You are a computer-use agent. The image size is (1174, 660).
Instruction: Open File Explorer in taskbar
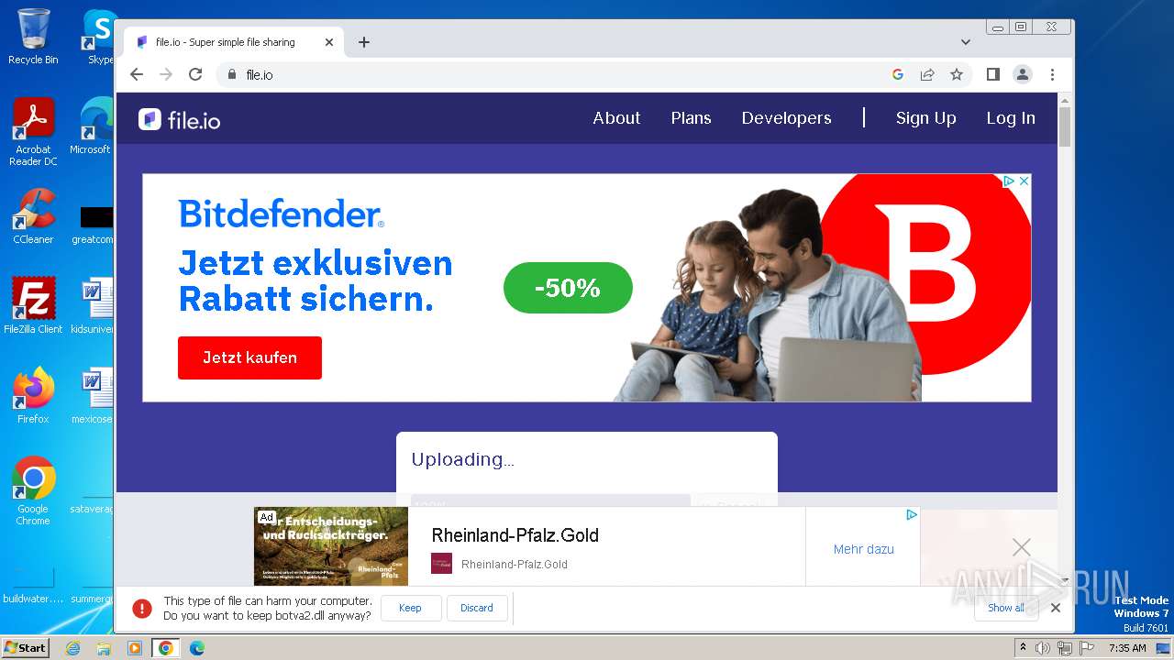click(x=104, y=648)
